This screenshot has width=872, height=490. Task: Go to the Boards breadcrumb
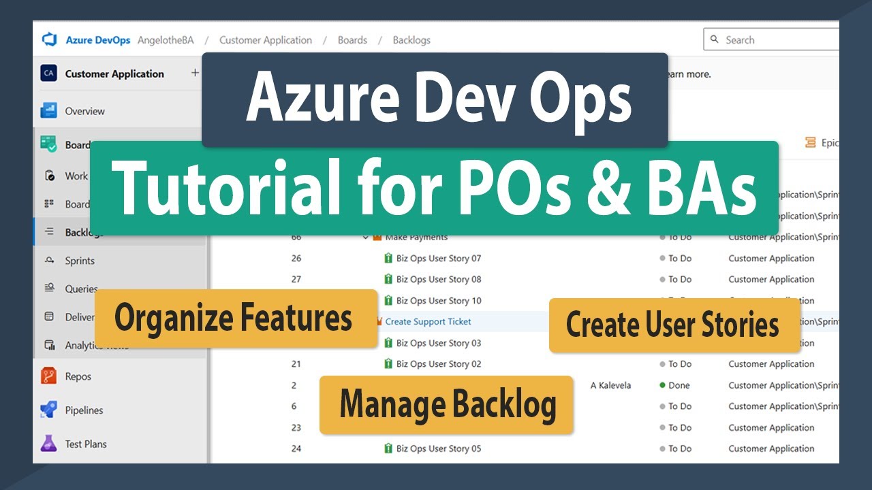[x=352, y=40]
